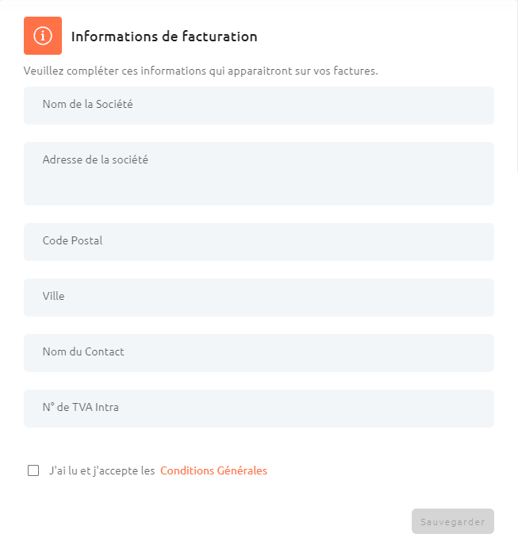
Task: Tick the accept conditions checkbox
Action: coord(33,470)
